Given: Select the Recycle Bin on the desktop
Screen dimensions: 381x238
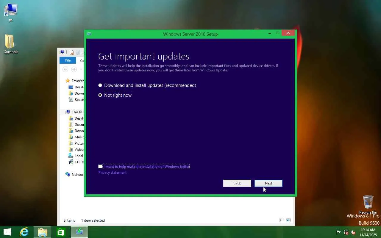Looking at the screenshot, I should (368, 205).
